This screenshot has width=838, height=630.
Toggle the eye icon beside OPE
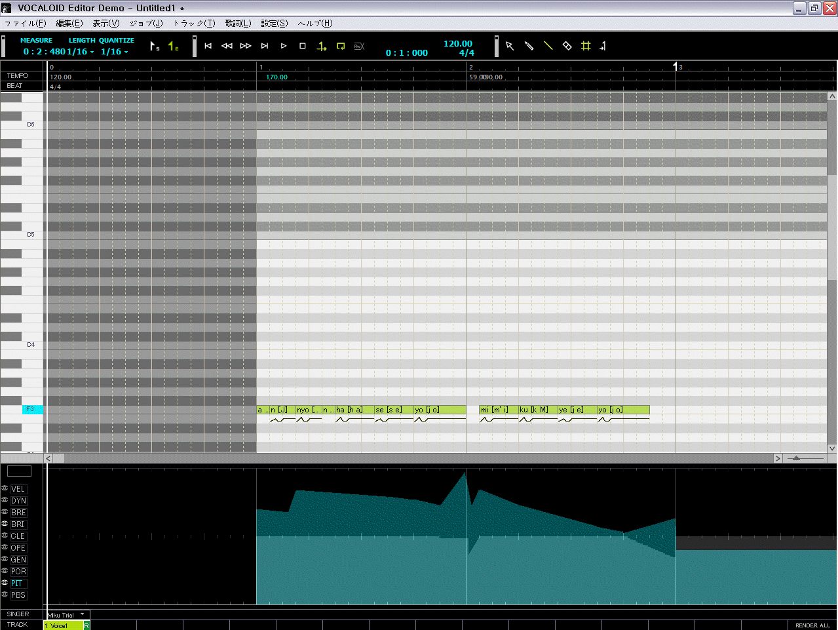(x=5, y=547)
